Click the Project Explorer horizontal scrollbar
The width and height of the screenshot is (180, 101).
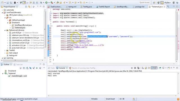point(15,60)
